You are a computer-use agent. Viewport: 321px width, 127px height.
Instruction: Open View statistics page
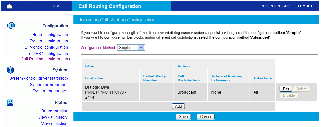coord(54,124)
